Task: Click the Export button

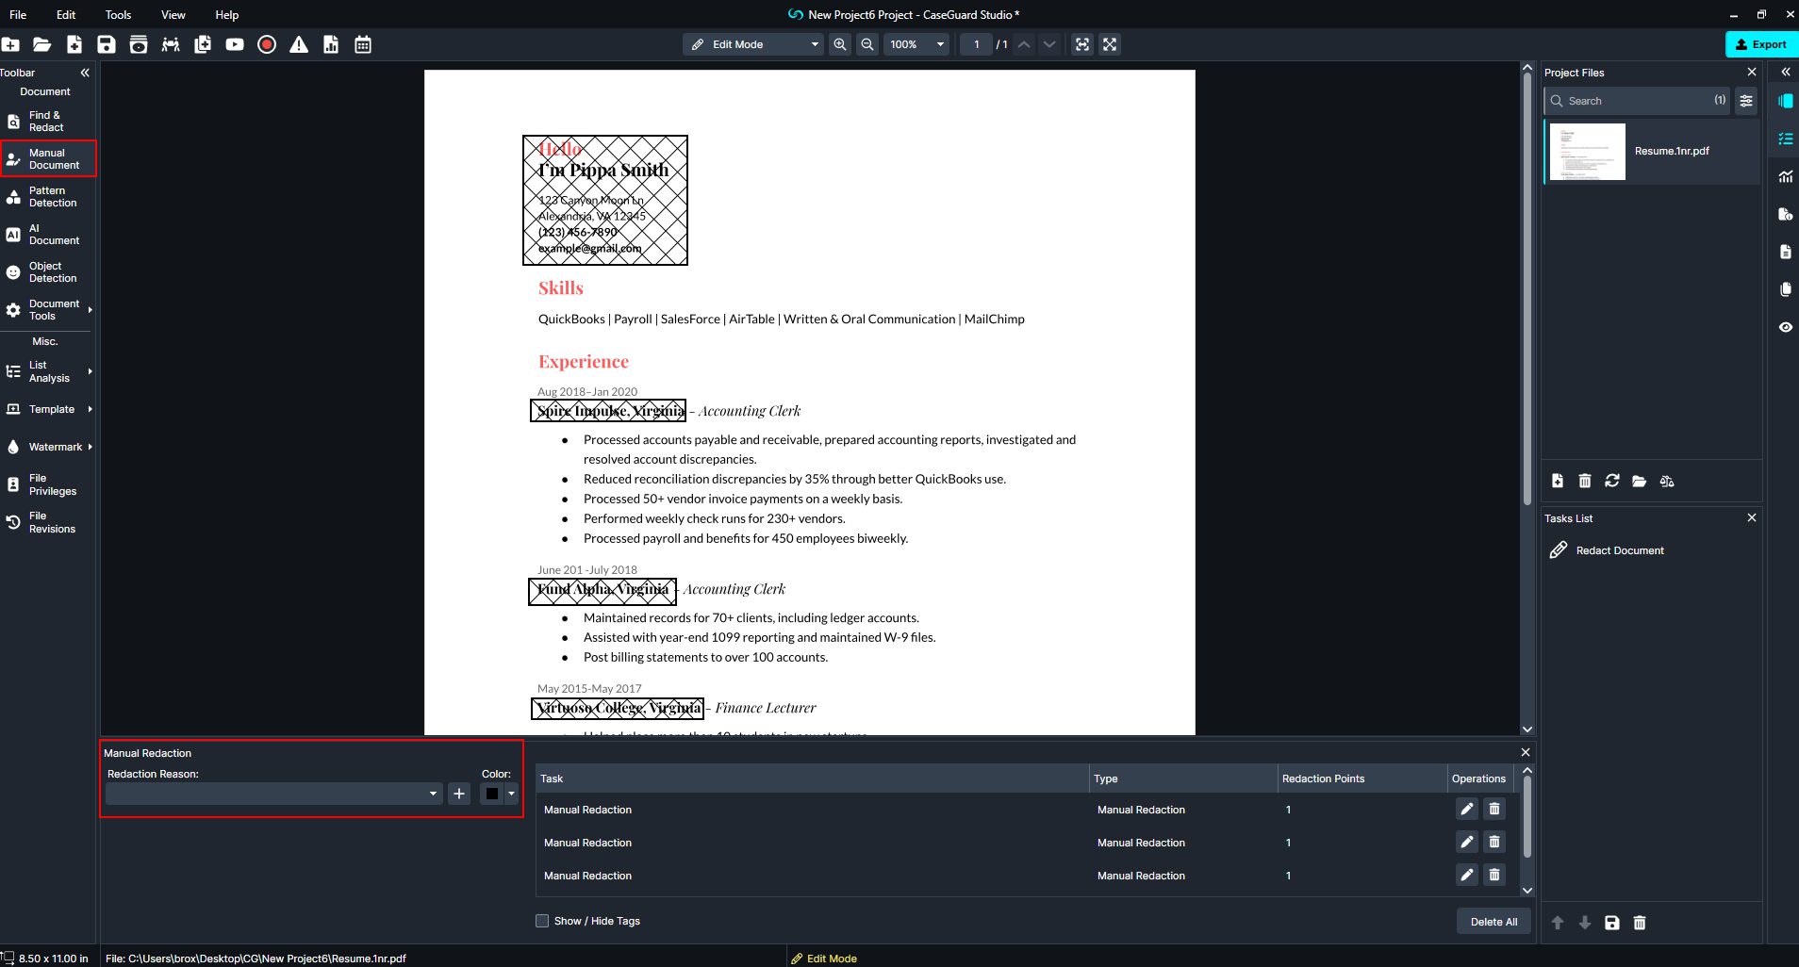Action: pos(1761,44)
